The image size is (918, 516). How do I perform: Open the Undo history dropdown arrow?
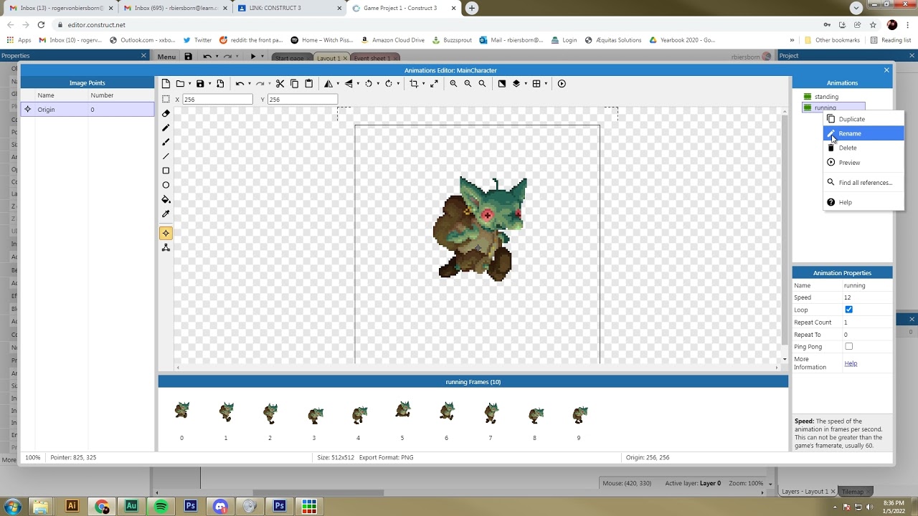249,84
